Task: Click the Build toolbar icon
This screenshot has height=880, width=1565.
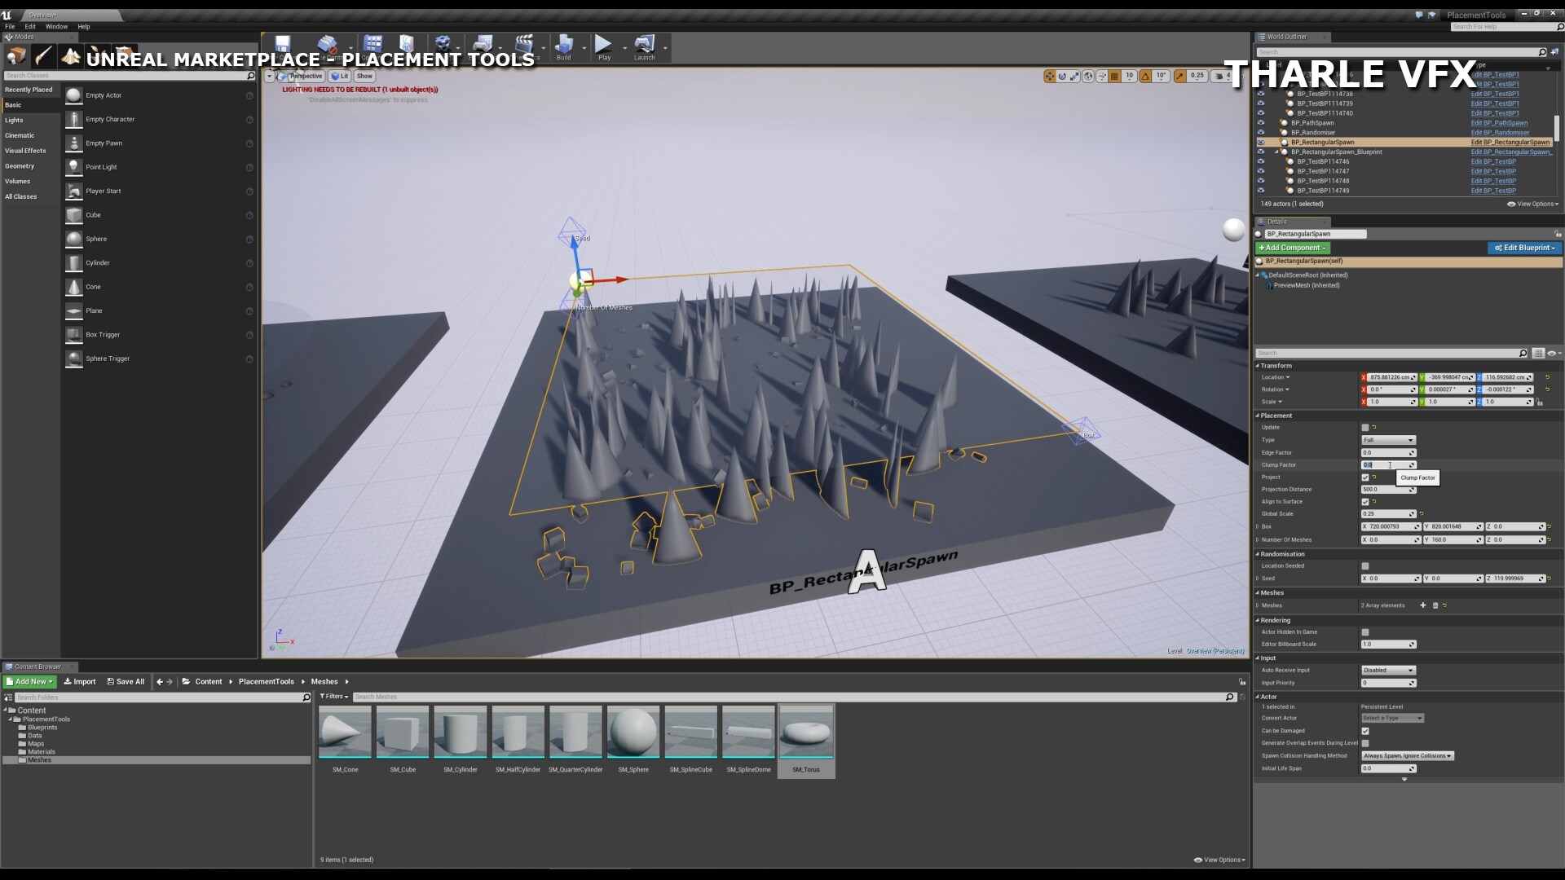Action: [x=562, y=47]
